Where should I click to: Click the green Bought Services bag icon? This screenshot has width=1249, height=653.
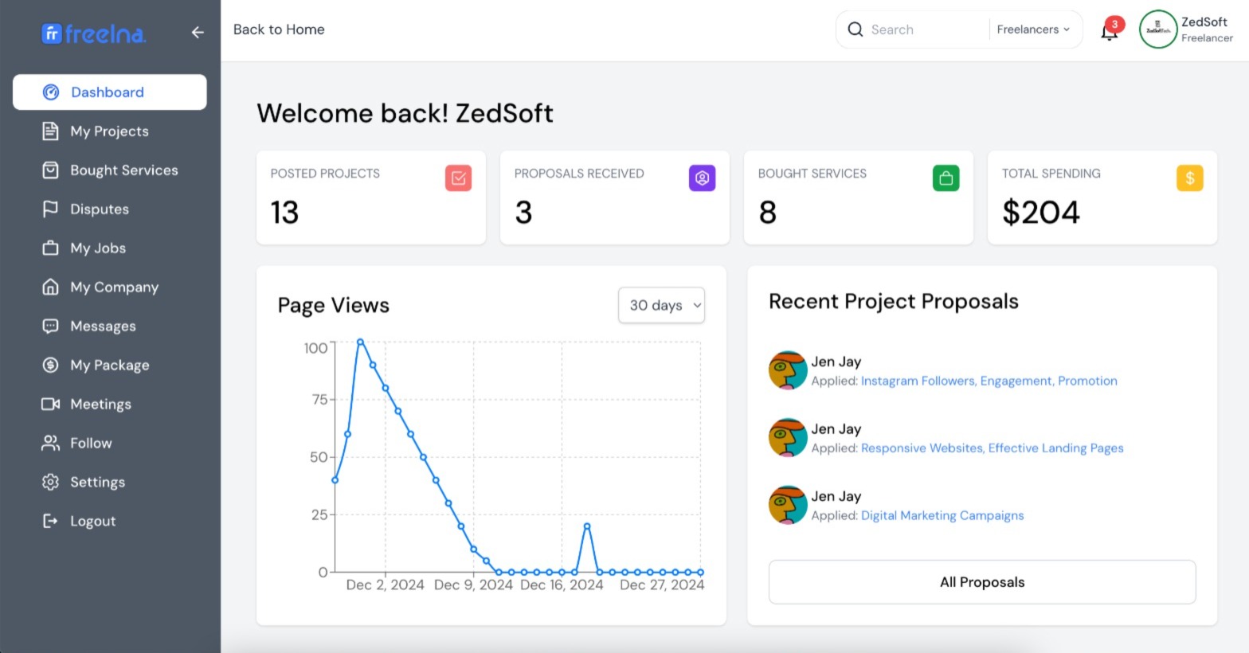coord(946,178)
